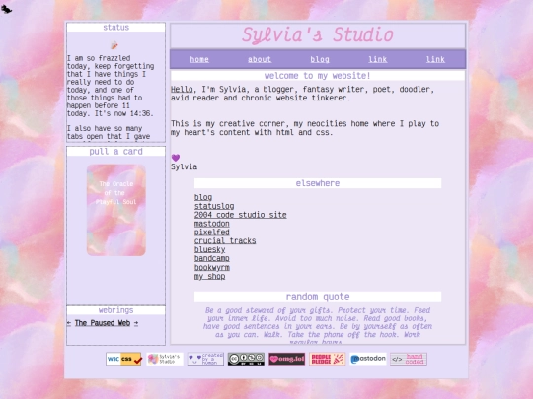
Task: Click the Mastodon footer badge
Action: point(368,359)
